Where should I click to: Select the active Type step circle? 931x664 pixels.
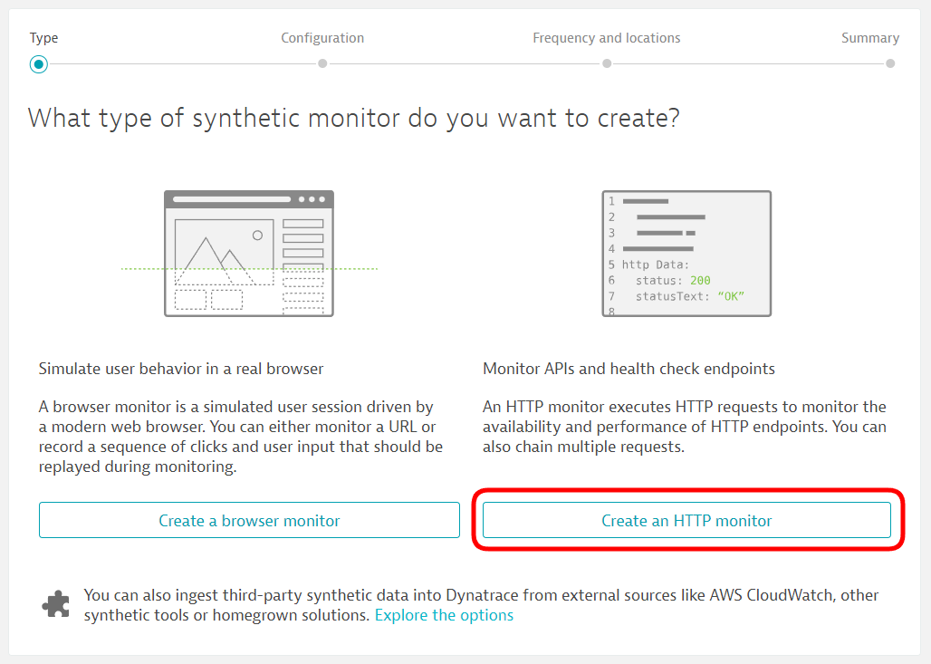pos(38,64)
